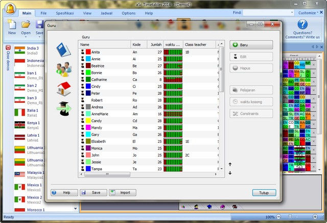Move selected teacher down with arrow
The width and height of the screenshot is (327, 223).
point(230,173)
